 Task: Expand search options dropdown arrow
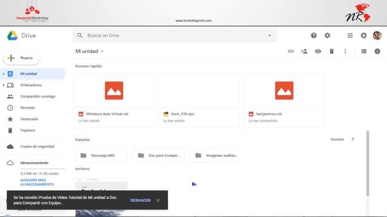pos(269,36)
